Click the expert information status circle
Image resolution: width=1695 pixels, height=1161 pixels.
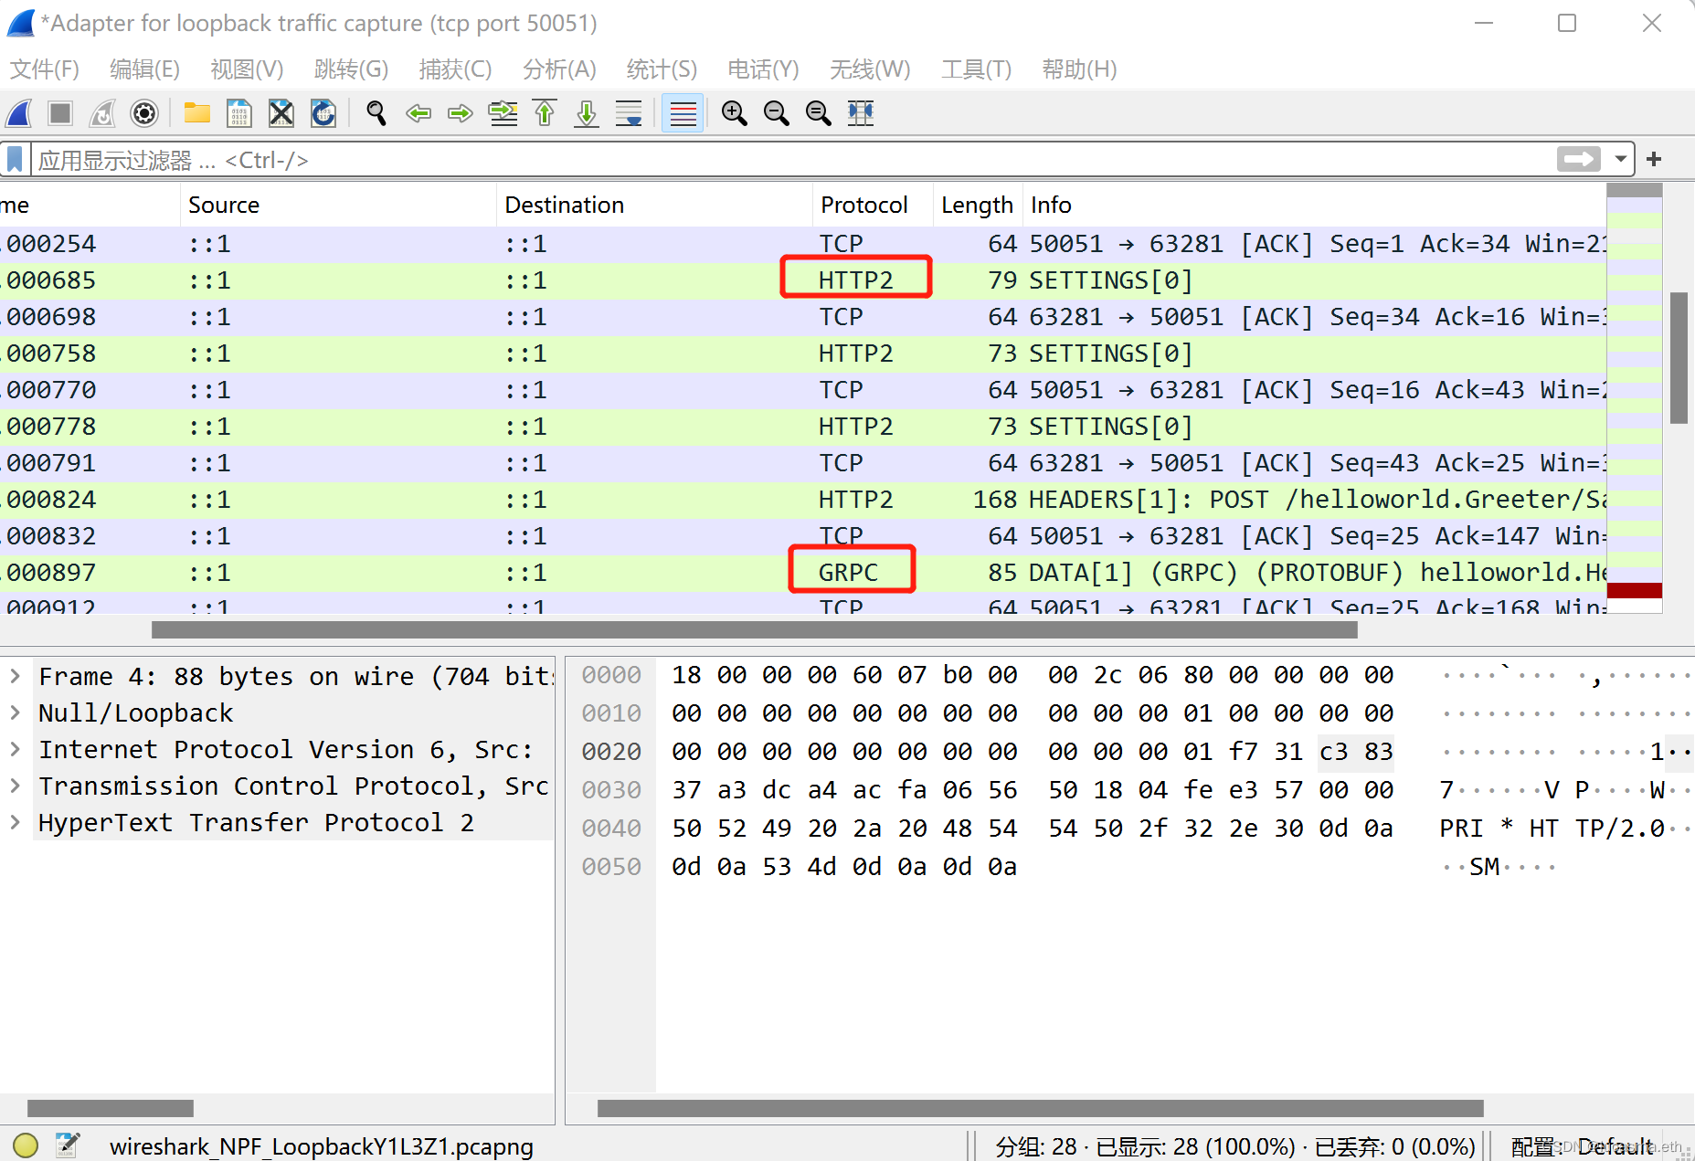26,1145
